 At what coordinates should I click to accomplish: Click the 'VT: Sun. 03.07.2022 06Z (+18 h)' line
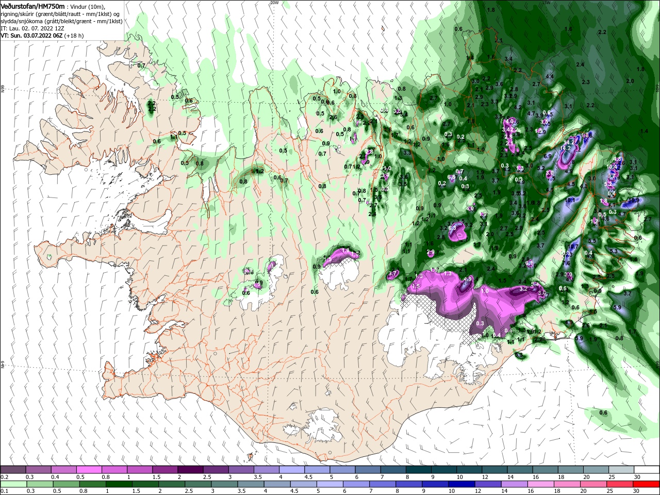[x=42, y=36]
